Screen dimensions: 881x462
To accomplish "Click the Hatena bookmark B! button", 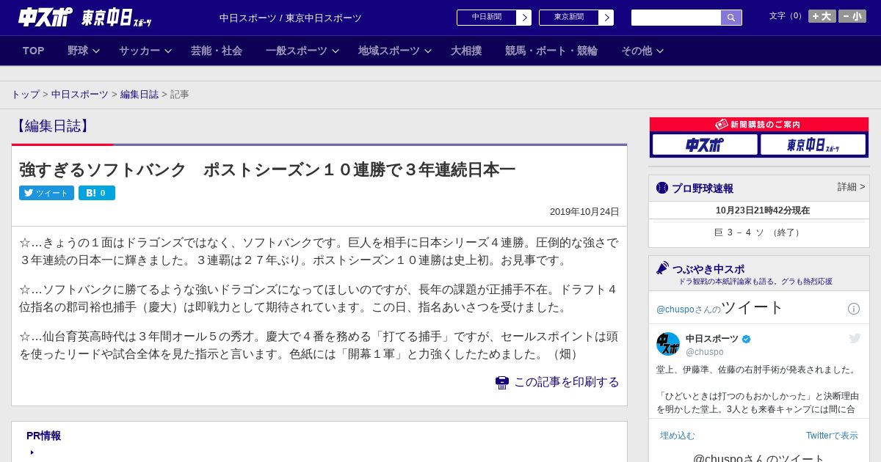I will (x=97, y=193).
